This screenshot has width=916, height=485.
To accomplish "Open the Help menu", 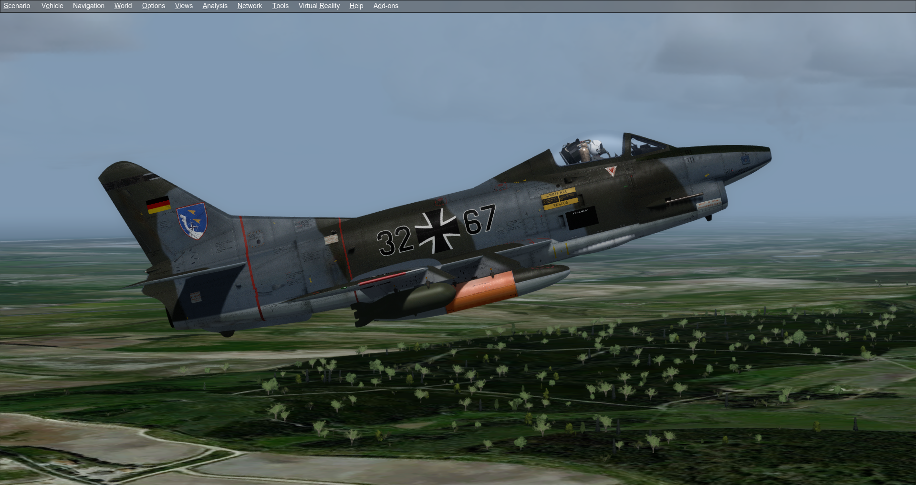I will 356,6.
